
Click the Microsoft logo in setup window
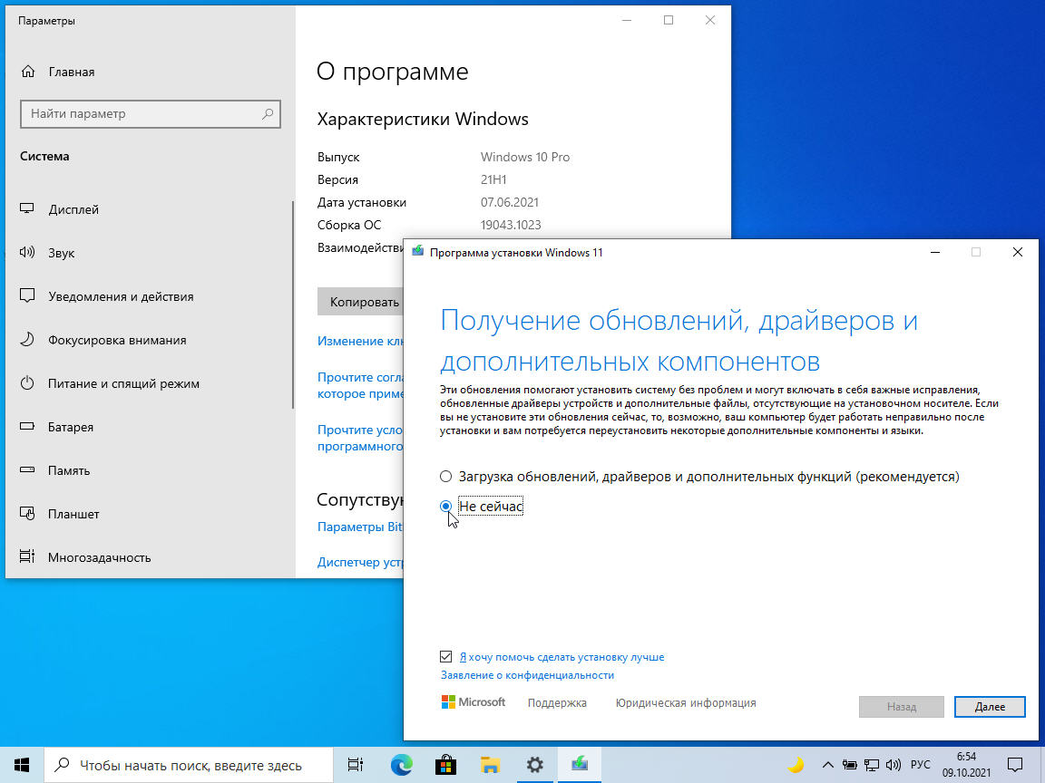pyautogui.click(x=474, y=702)
